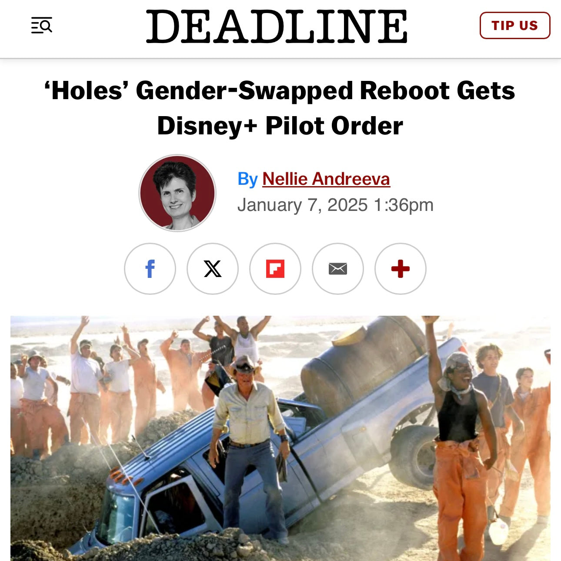Click 'Disney+ Pilot Order' headline text
Image resolution: width=561 pixels, height=561 pixels.
280,126
